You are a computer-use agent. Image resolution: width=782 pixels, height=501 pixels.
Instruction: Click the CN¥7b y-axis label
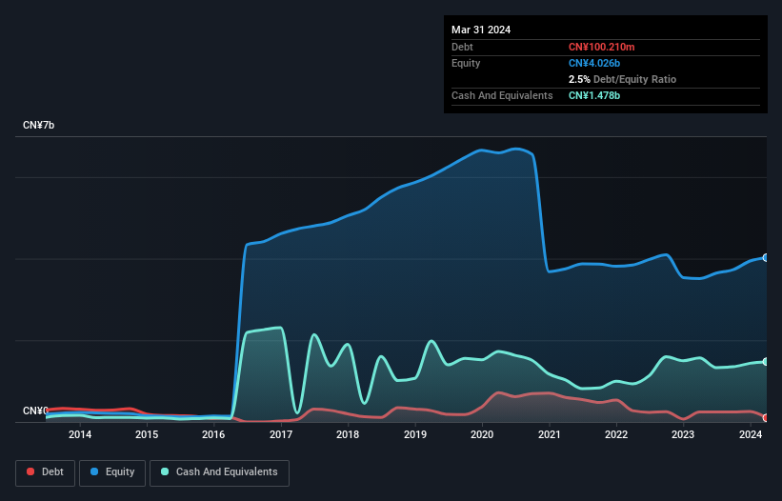click(x=38, y=125)
